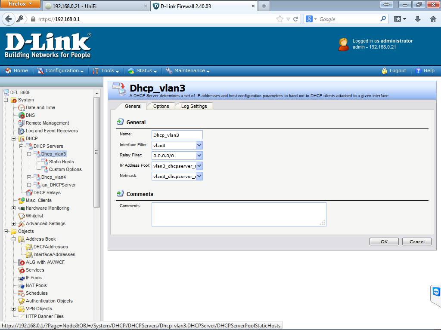This screenshot has width=441, height=330.
Task: Click the Name input field
Action: click(x=177, y=135)
